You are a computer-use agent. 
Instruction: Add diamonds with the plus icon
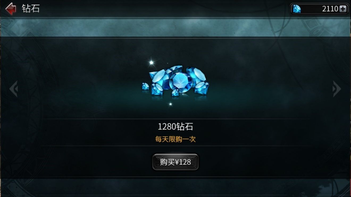tap(343, 9)
